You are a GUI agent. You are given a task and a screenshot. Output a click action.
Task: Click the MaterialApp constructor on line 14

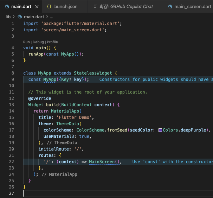click(65, 111)
